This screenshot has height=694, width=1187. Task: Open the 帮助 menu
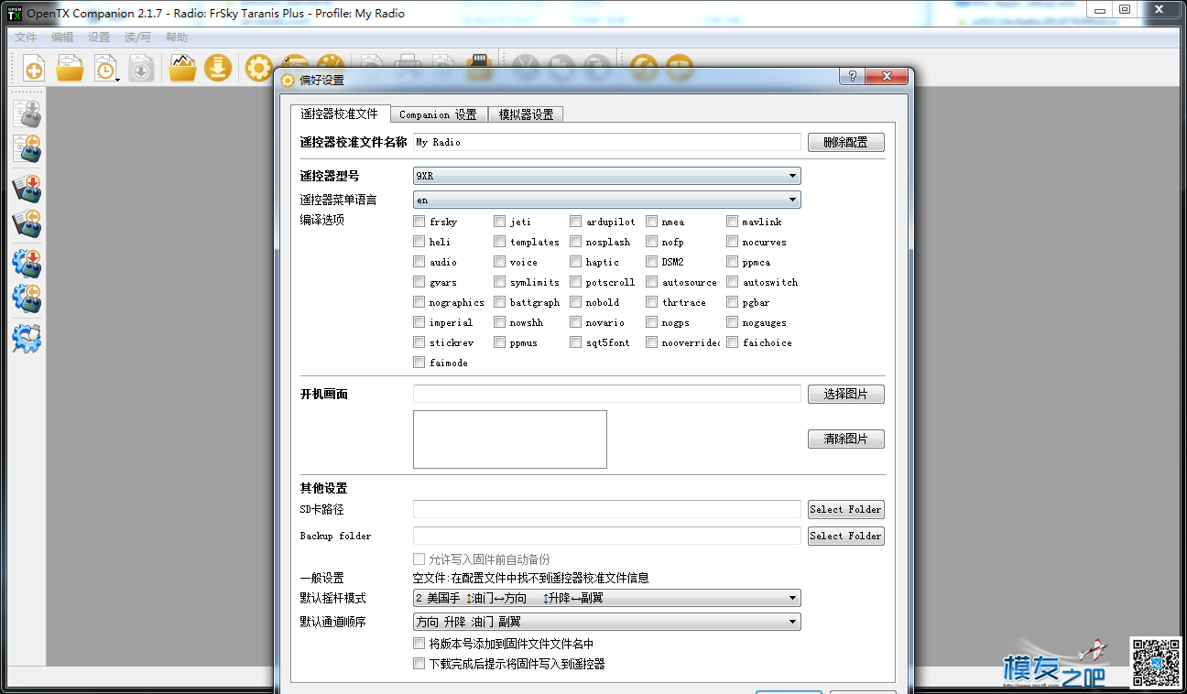coord(177,38)
